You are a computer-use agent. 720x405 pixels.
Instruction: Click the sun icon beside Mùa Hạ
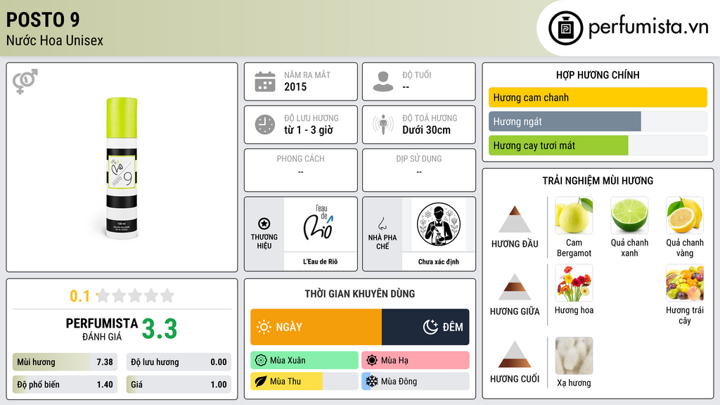point(372,361)
